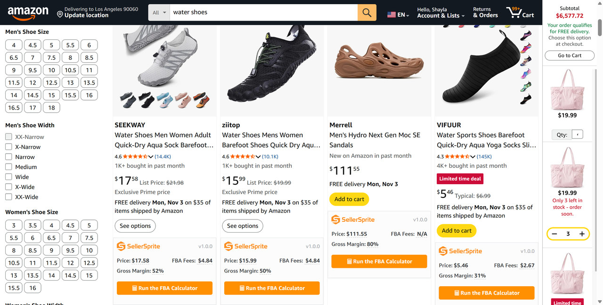Viewport: 603px width, 305px height.
Task: Click the water shoes search field
Action: coord(264,13)
